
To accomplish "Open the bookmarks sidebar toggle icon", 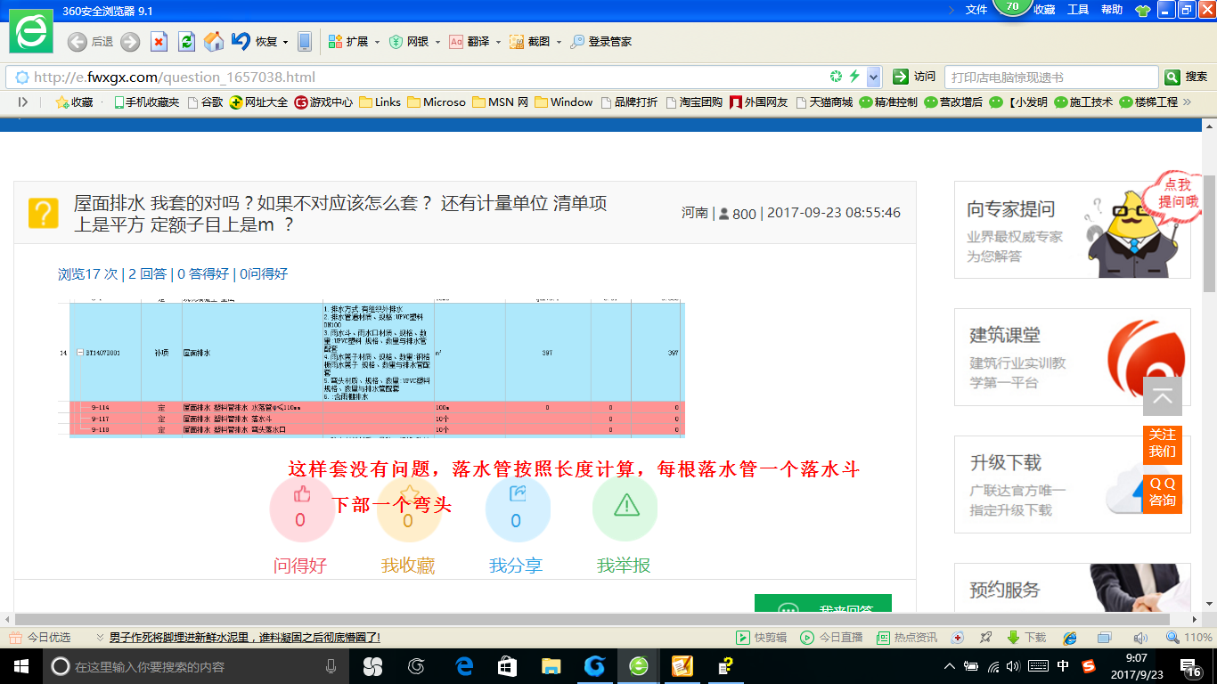I will click(x=23, y=102).
